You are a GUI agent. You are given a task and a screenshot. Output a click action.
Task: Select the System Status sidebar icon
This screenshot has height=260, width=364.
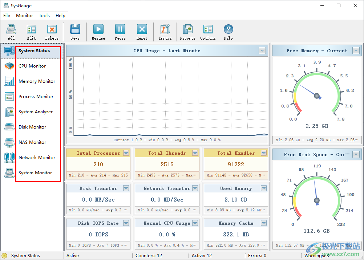tap(9, 50)
